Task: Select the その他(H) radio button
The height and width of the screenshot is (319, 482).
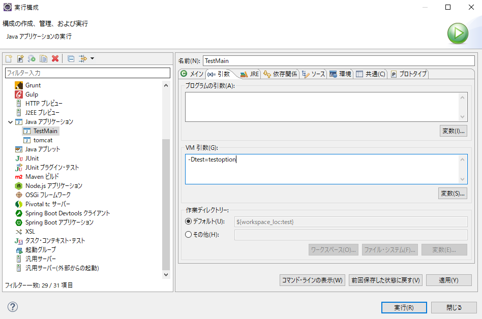Action: pos(189,235)
